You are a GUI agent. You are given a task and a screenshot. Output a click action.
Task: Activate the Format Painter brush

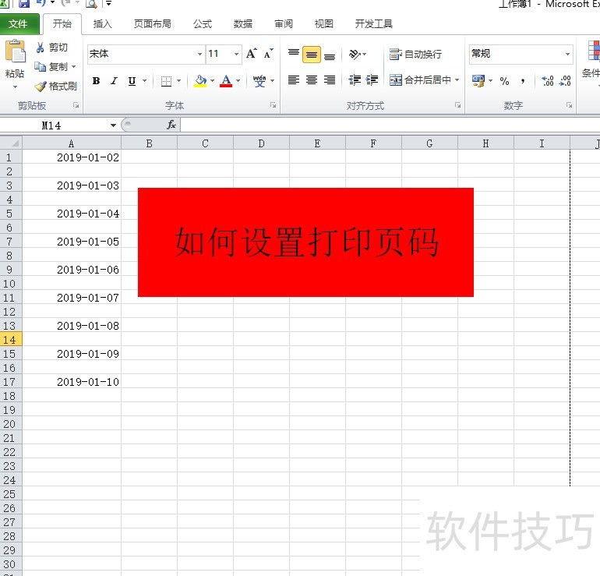coord(55,86)
